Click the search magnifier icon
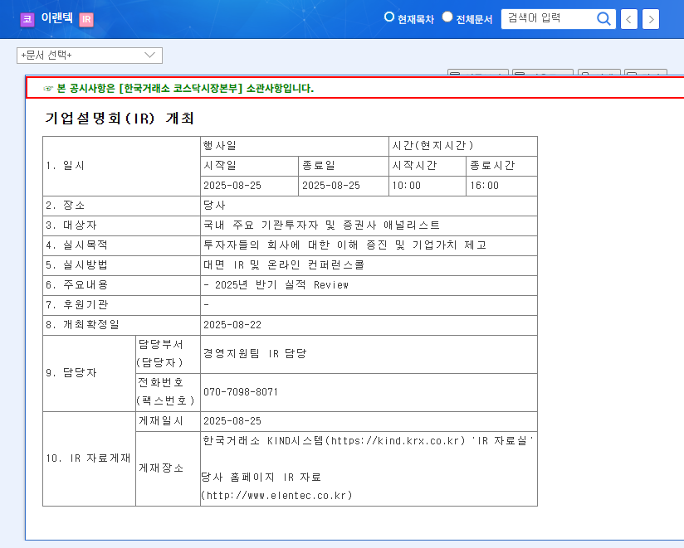This screenshot has height=548, width=684. [x=603, y=18]
